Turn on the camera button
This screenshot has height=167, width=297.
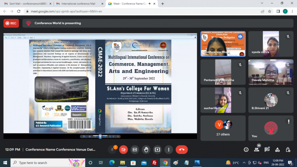[123, 150]
